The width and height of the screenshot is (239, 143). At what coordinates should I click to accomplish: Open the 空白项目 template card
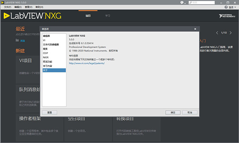click(x=88, y=129)
